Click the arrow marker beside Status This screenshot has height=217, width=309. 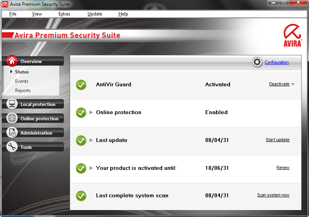click(x=11, y=72)
